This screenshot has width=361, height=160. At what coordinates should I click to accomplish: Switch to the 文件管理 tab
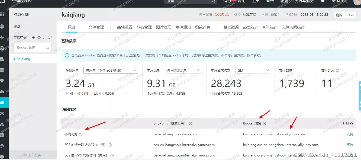(x=96, y=27)
